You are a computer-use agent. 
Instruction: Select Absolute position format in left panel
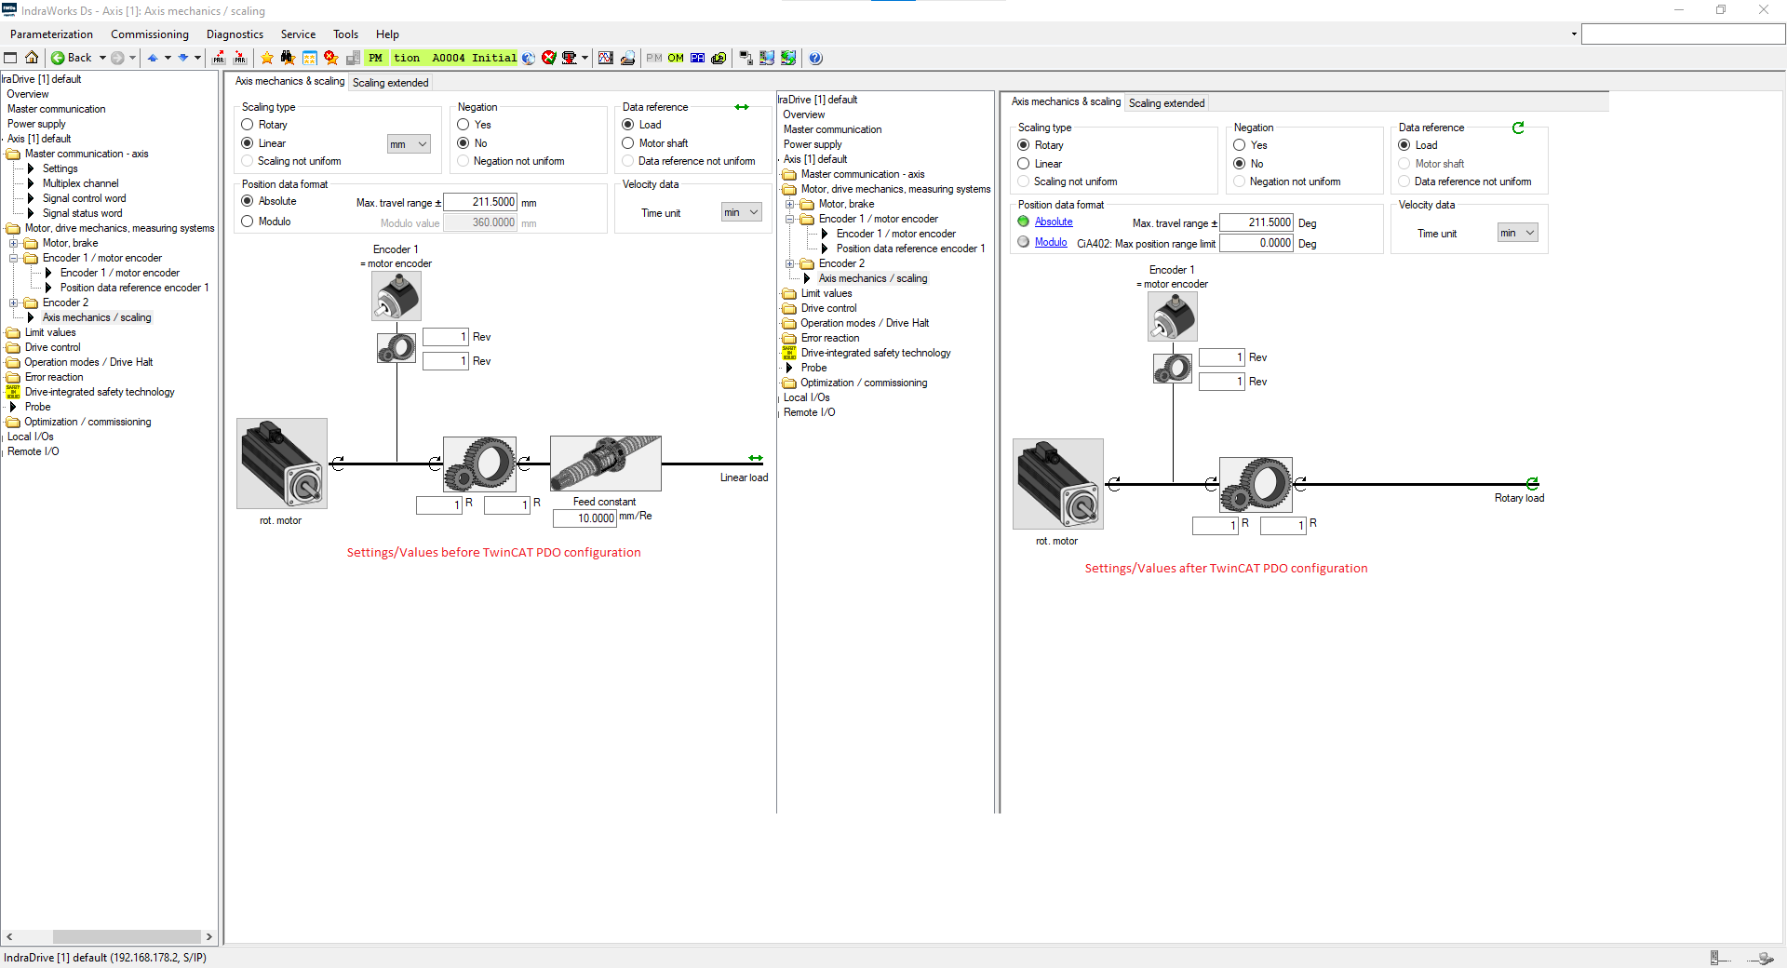point(248,201)
